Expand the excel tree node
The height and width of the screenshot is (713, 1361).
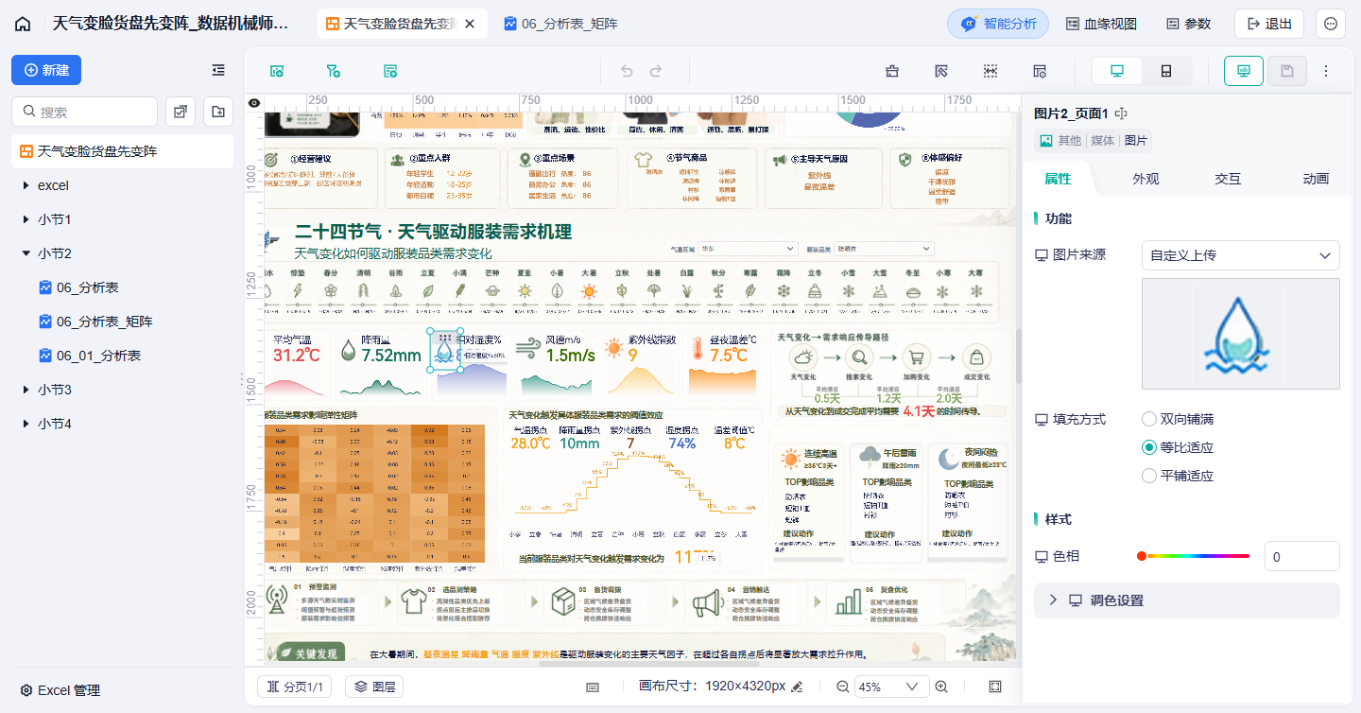click(x=25, y=185)
